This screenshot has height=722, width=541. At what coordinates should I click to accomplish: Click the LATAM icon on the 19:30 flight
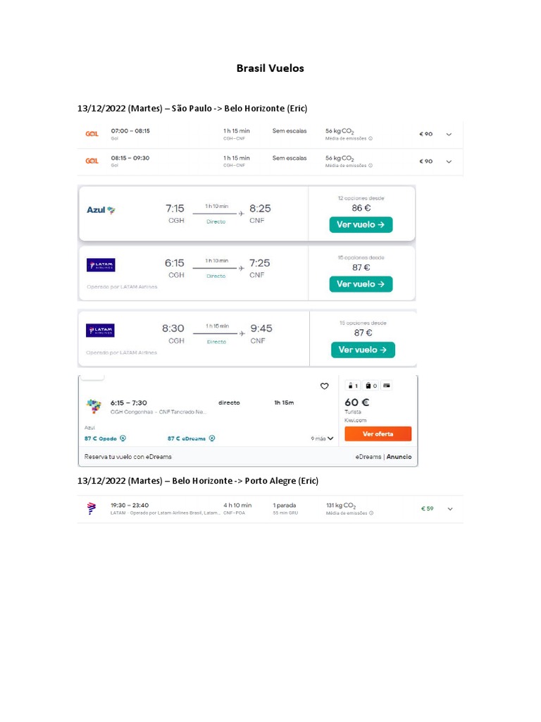(x=92, y=508)
